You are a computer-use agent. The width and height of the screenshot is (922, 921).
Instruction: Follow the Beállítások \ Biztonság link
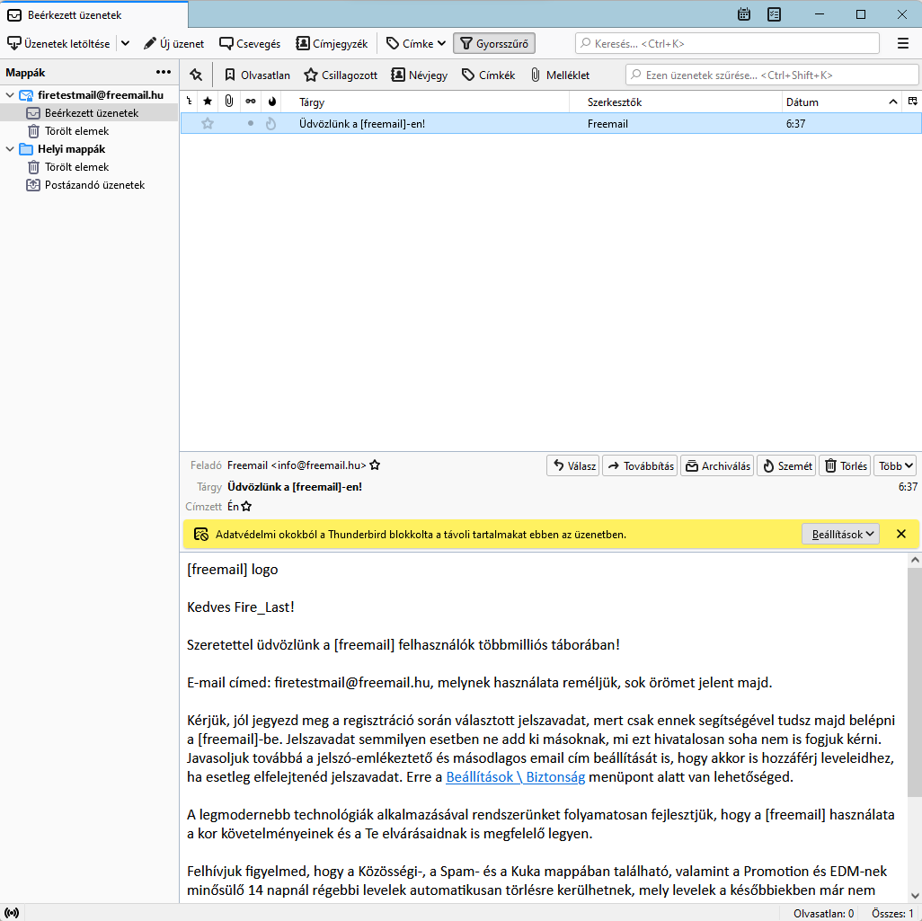516,777
